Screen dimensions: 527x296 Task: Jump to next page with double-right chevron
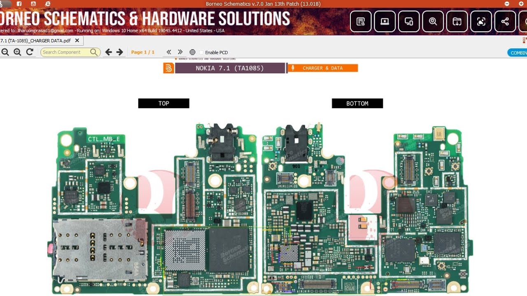tap(180, 52)
